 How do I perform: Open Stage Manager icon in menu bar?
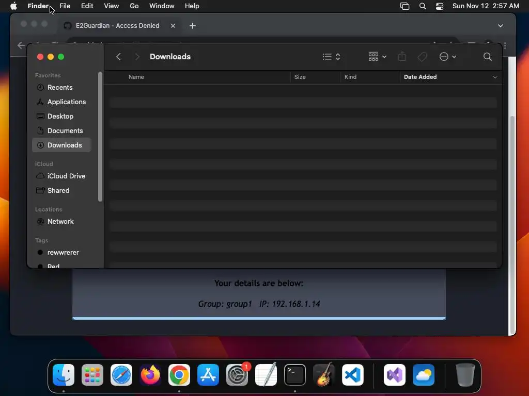[404, 6]
